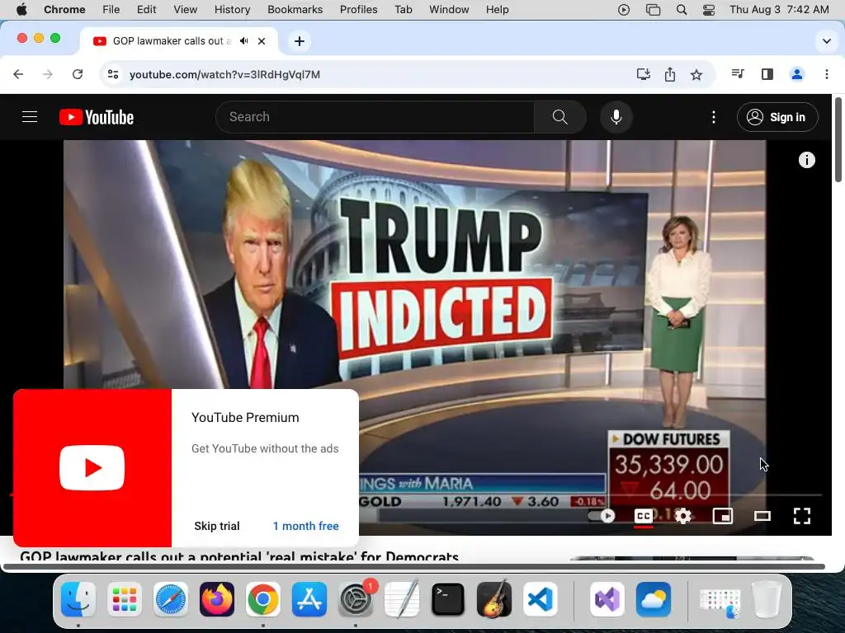Click the page vertical scrollbar
Screen dimensions: 845x633
[838, 140]
